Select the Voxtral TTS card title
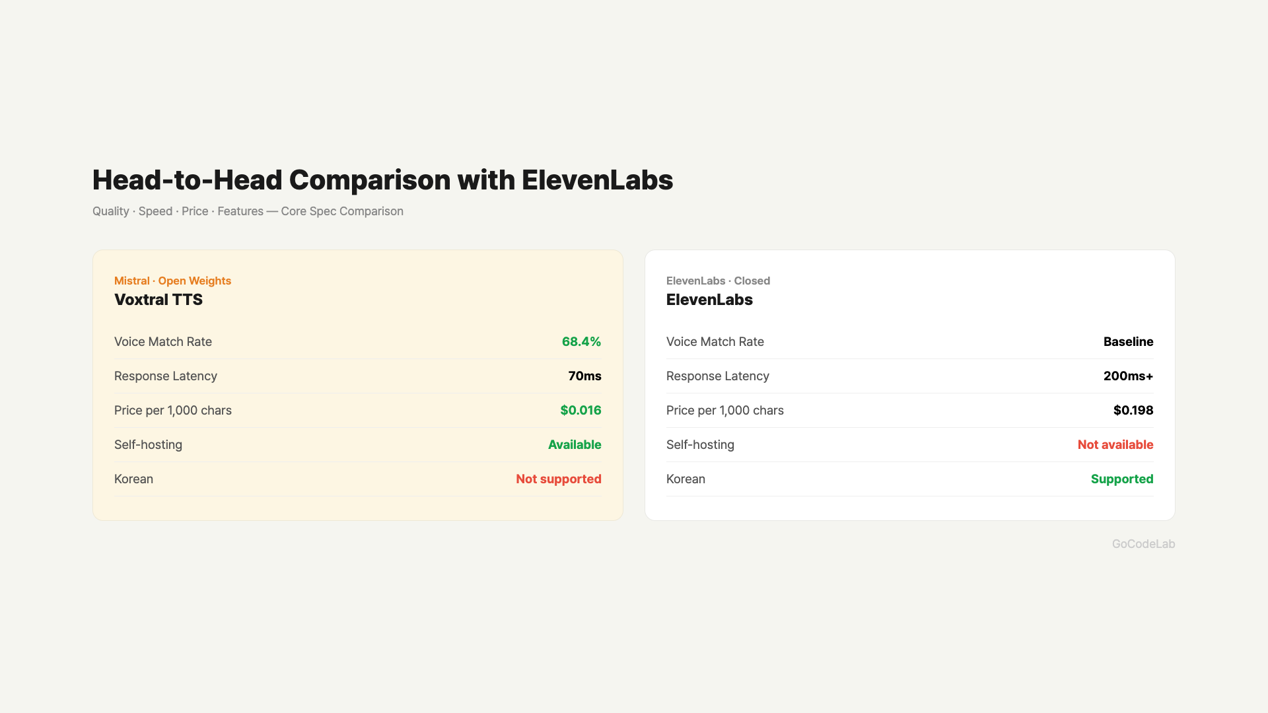This screenshot has height=713, width=1268. pos(158,300)
